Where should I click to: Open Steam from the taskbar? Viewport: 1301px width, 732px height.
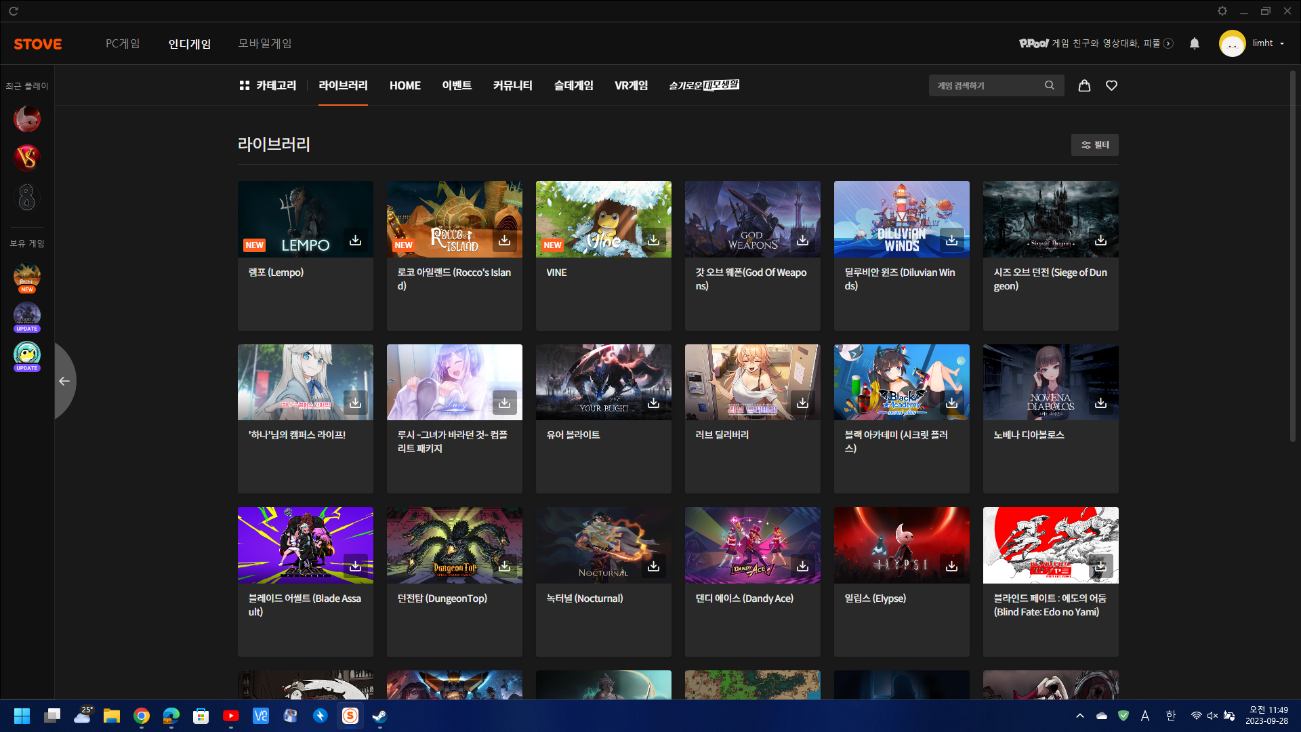tap(379, 716)
